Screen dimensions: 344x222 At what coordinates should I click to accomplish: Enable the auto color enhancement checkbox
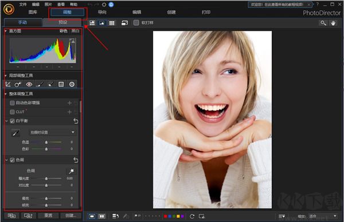pyautogui.click(x=12, y=103)
